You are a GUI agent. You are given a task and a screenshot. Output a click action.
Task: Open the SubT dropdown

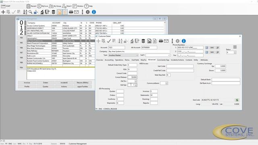158,55
